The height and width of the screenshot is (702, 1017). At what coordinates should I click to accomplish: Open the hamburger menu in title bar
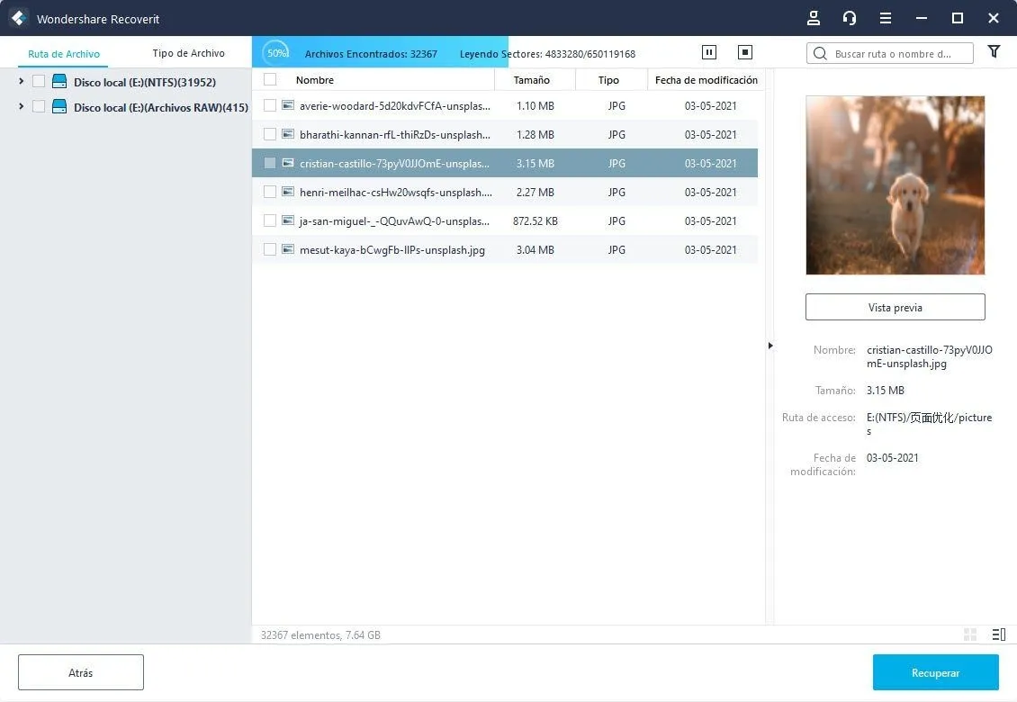[x=886, y=18]
